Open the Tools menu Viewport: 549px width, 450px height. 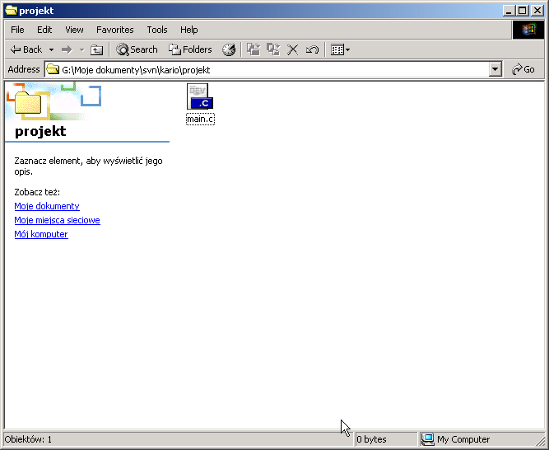click(x=157, y=30)
